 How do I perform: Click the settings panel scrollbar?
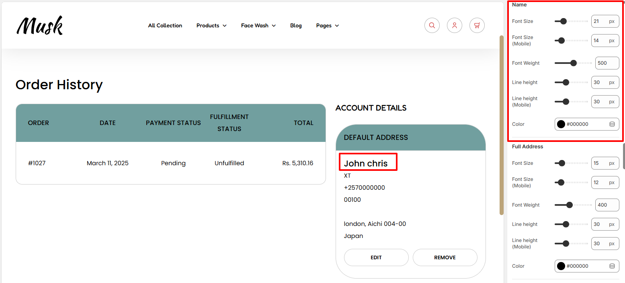[624, 156]
